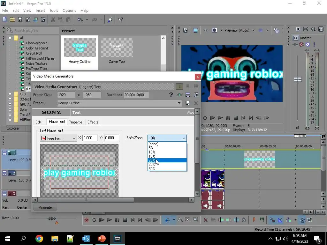This screenshot has height=245, width=327.
Task: Click the Undo arrow icon
Action: click(80, 19)
